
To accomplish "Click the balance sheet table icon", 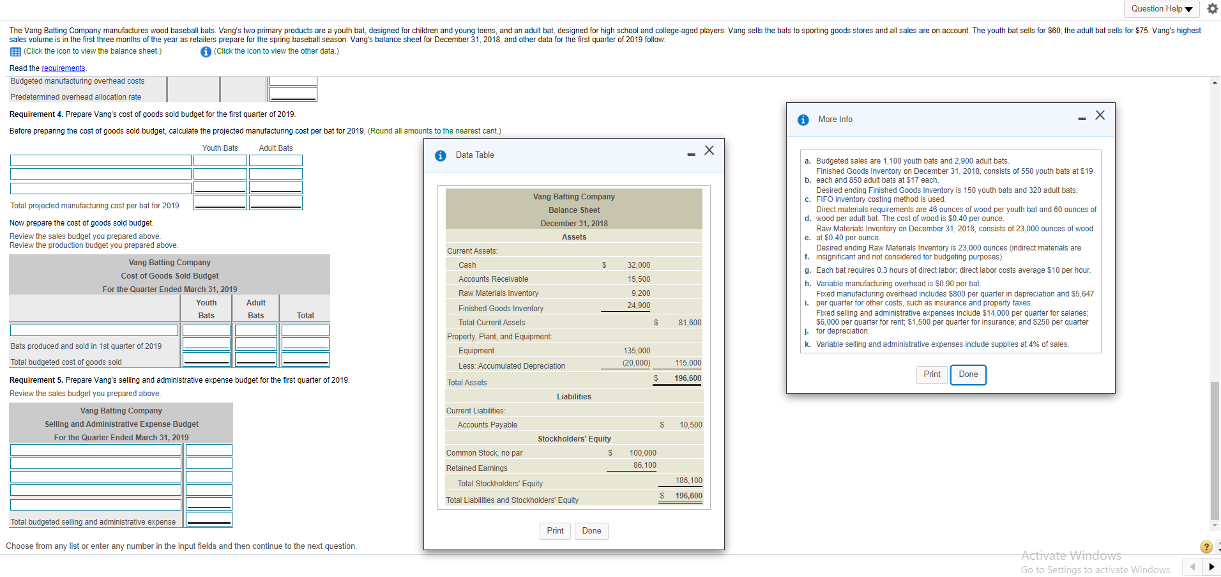I will click(x=15, y=52).
